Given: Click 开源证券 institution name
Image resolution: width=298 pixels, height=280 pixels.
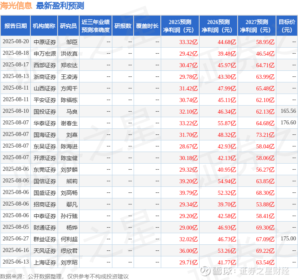Looking at the screenshot, I should [45, 158].
